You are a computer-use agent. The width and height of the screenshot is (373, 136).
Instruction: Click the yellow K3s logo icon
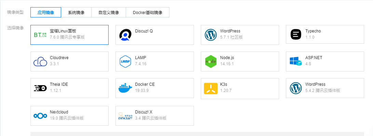[210, 89]
